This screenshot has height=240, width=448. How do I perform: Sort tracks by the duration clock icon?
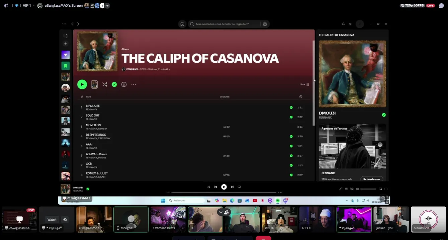[300, 97]
